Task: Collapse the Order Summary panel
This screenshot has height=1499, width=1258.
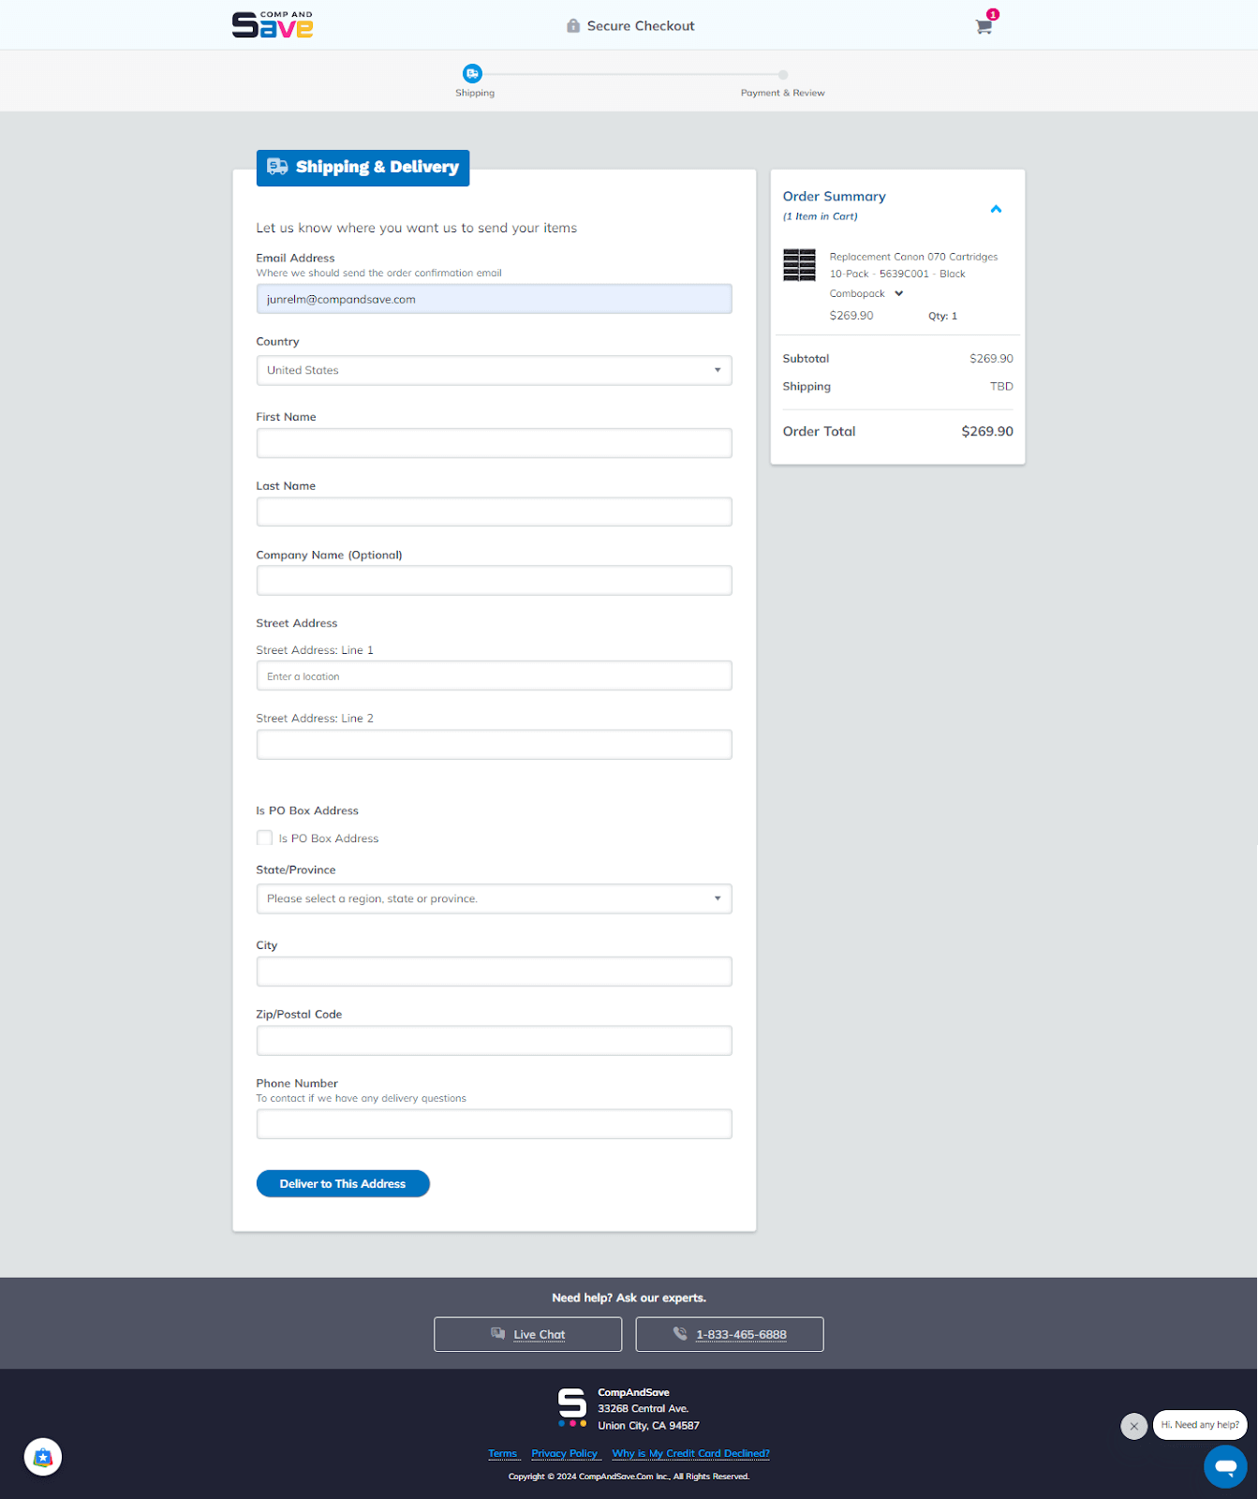Action: tap(996, 209)
